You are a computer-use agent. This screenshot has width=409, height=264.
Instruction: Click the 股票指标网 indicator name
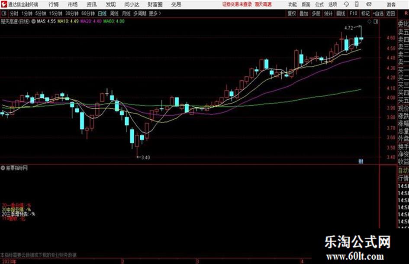(x=17, y=168)
